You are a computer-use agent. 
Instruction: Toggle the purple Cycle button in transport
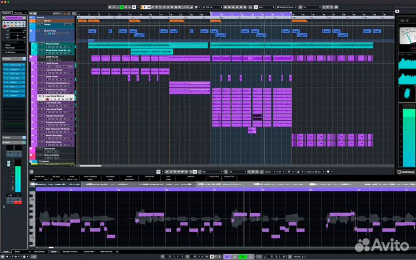click(228, 257)
